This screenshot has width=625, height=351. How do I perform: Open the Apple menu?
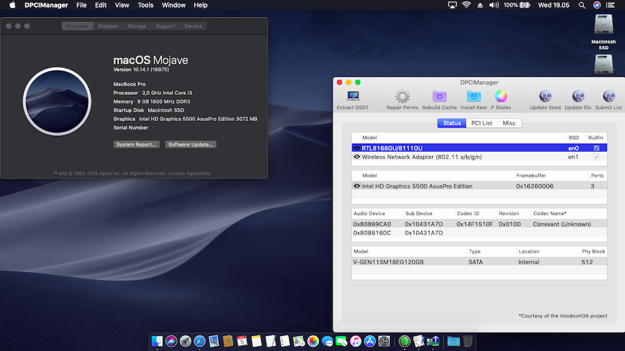click(12, 5)
